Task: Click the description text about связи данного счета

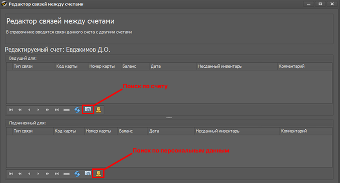Action: (69, 32)
